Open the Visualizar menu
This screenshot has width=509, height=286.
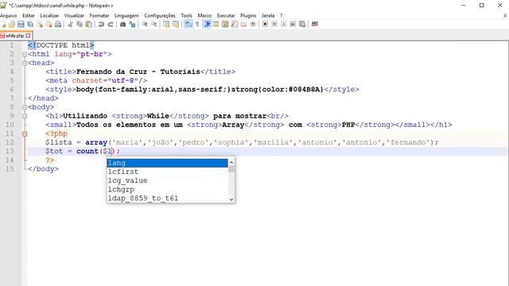(74, 16)
